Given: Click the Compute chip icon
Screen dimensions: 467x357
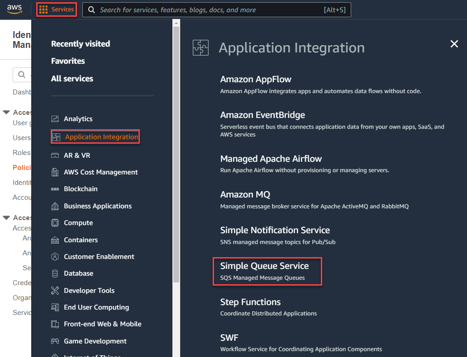Looking at the screenshot, I should (x=55, y=223).
